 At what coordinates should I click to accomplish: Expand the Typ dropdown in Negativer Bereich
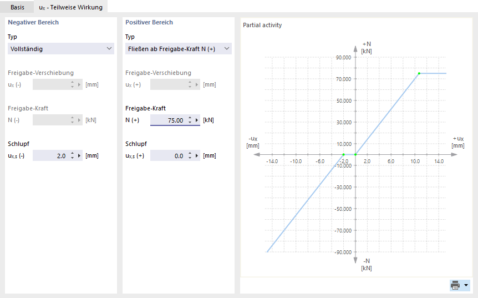pyautogui.click(x=61, y=49)
